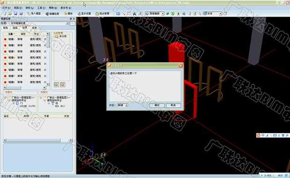290x178 pixels.
Task: Collapse the left 广联达一层模型图 tree node
Action: (x=5, y=98)
